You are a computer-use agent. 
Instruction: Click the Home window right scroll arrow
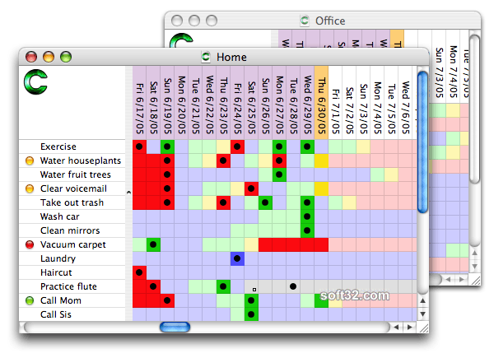point(409,328)
